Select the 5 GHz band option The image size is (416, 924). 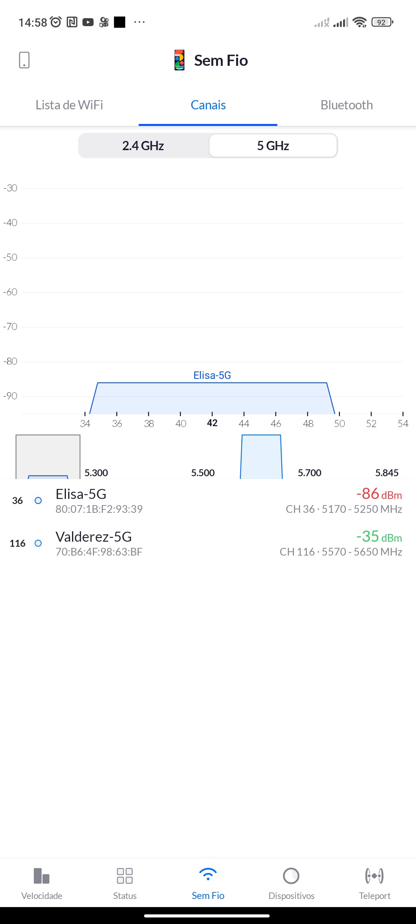pos(273,146)
